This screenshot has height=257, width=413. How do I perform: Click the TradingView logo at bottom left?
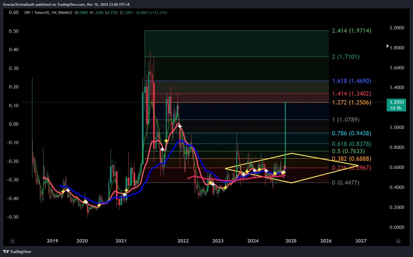[17, 252]
